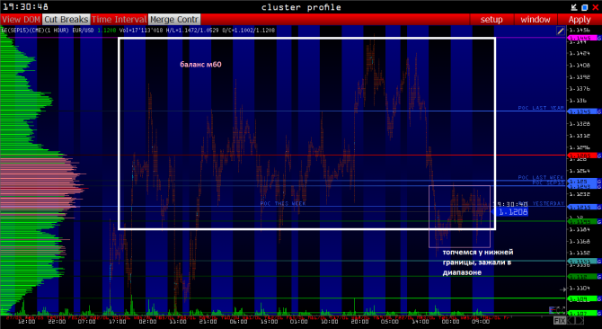602x329 pixels.
Task: Toggle the View DOM button
Action: (x=22, y=20)
